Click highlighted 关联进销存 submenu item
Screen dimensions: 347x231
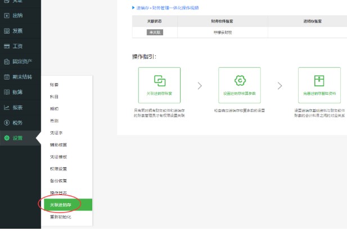point(60,205)
